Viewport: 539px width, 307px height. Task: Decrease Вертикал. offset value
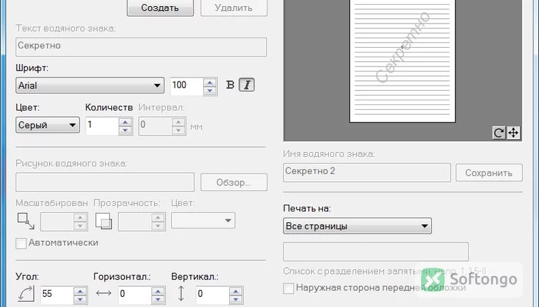point(235,299)
